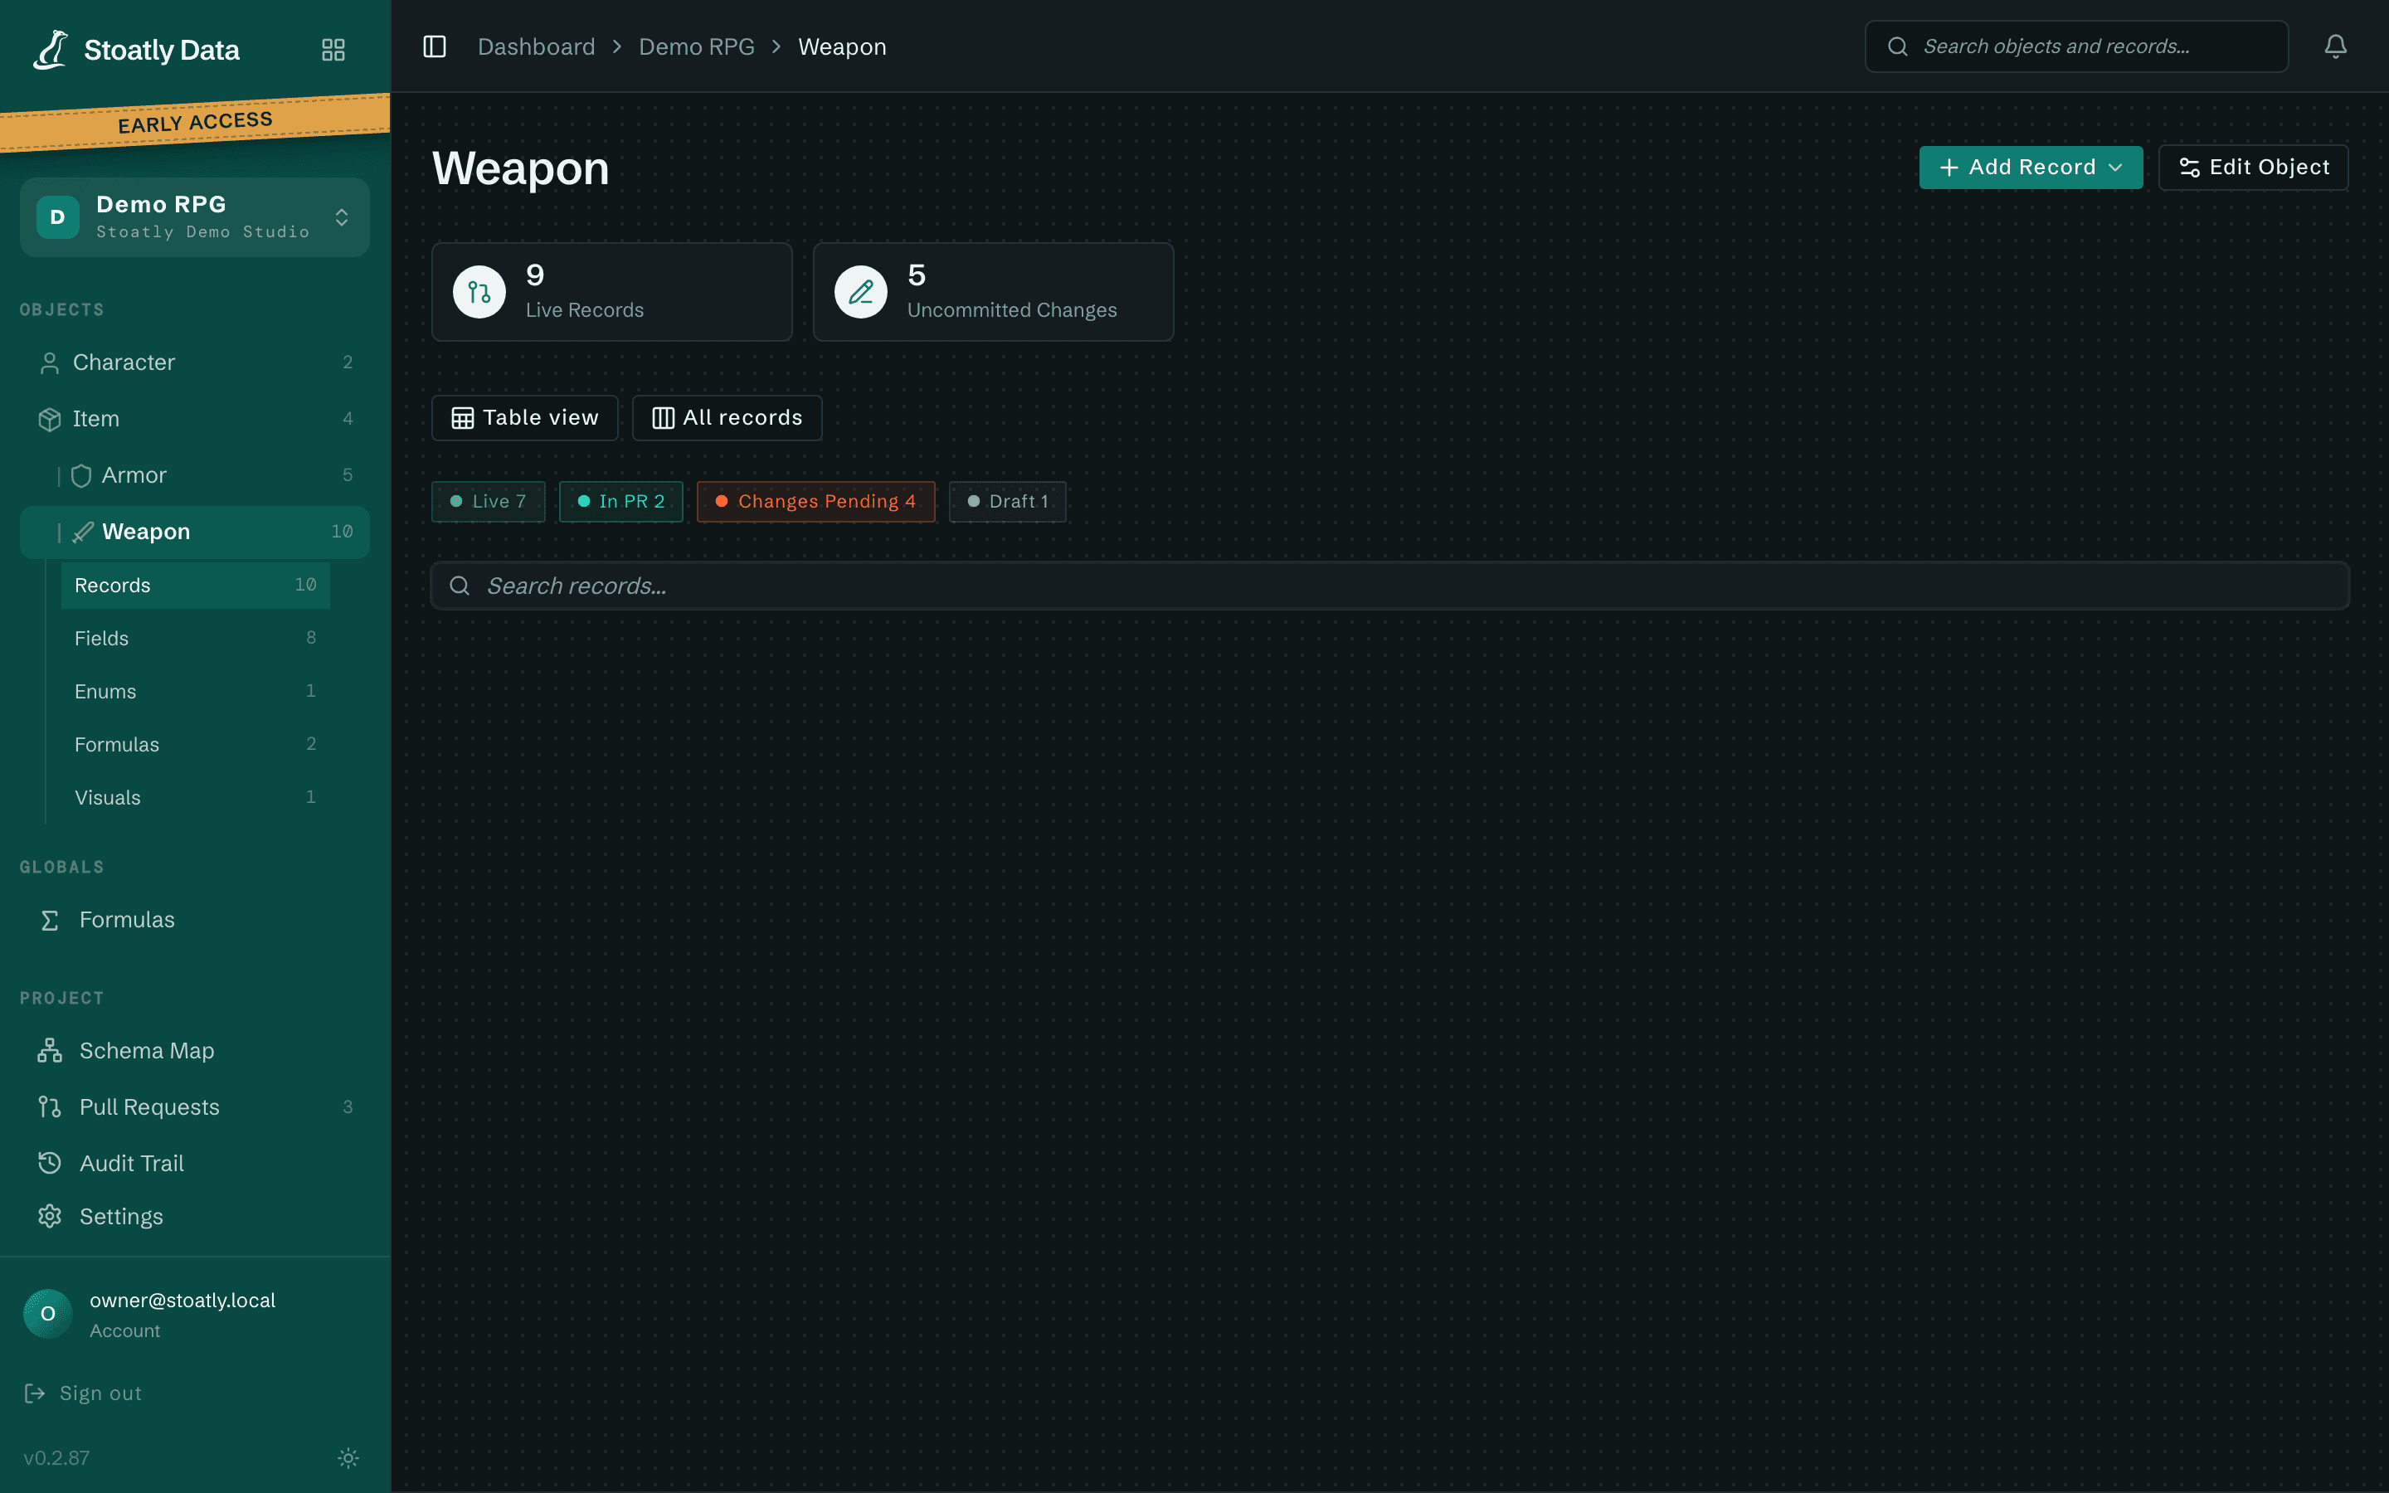Filter by Draft 1 status

tap(1007, 502)
